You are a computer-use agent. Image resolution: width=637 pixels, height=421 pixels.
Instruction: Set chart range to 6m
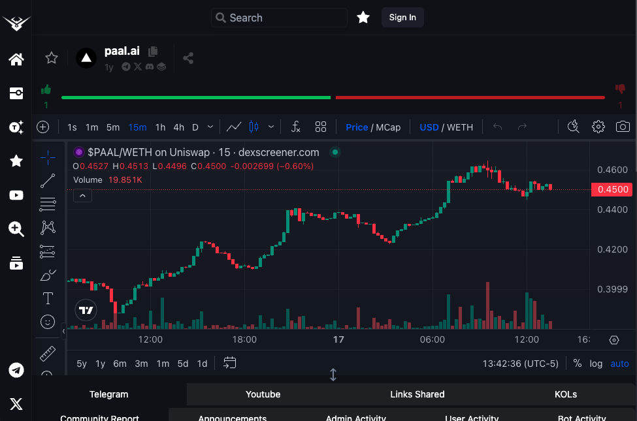click(x=120, y=364)
